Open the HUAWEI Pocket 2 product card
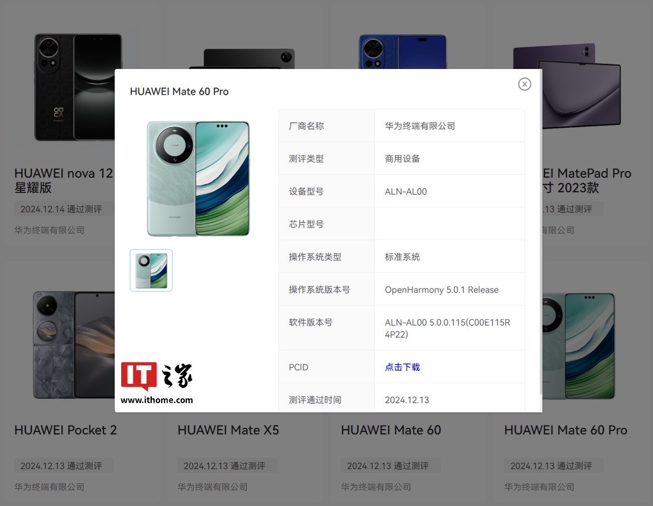This screenshot has height=506, width=653. (x=65, y=430)
